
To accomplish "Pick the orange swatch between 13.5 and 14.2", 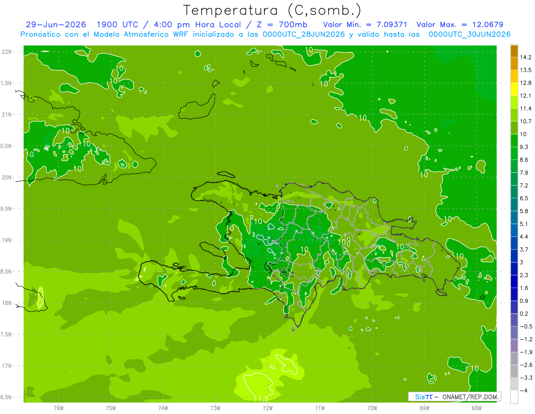I will click(514, 64).
